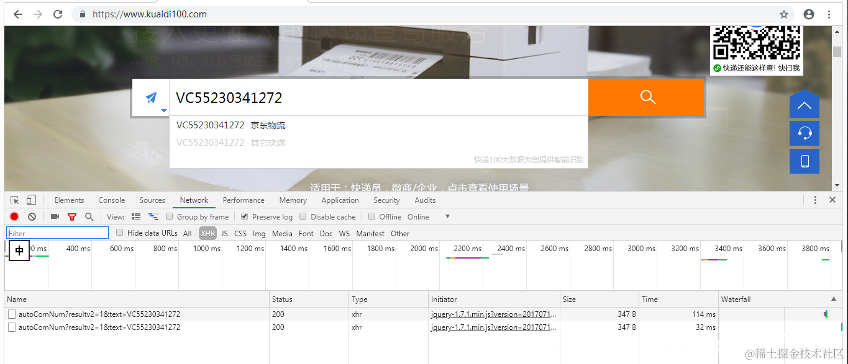Image resolution: width=848 pixels, height=364 pixels.
Task: Open the Application tab
Action: pyautogui.click(x=340, y=200)
